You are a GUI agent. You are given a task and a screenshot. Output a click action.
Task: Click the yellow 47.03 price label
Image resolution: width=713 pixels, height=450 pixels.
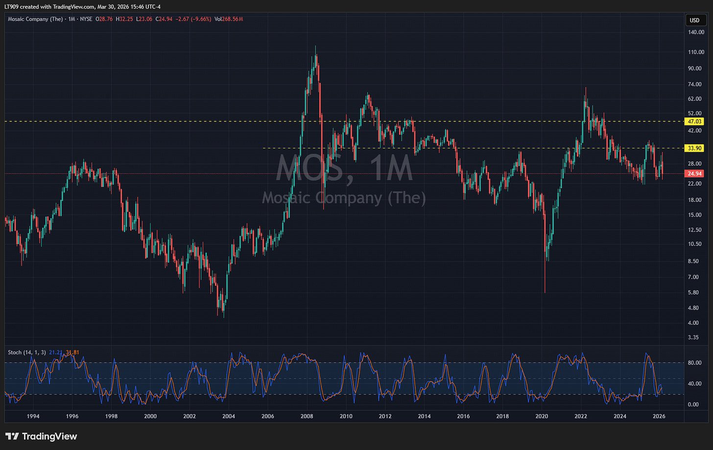point(694,121)
